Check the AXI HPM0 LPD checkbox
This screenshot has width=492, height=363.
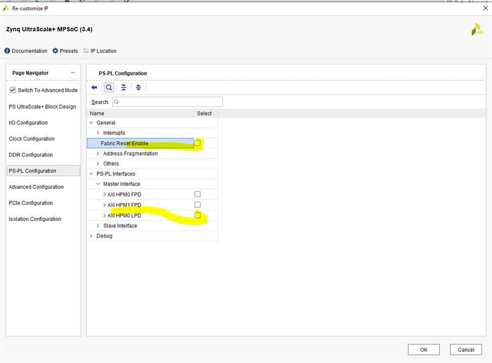coord(198,215)
